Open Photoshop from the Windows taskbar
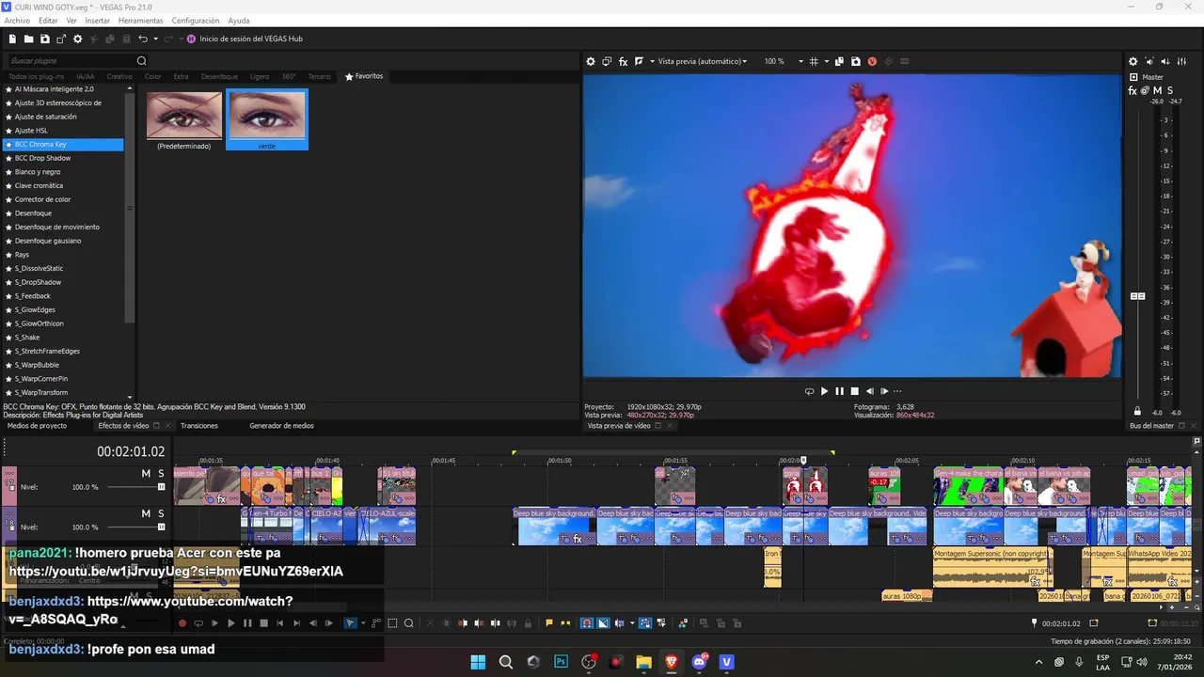 tap(561, 662)
